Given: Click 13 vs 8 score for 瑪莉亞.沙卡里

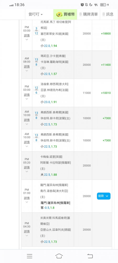Looking at the screenshot, I should point(36,62).
